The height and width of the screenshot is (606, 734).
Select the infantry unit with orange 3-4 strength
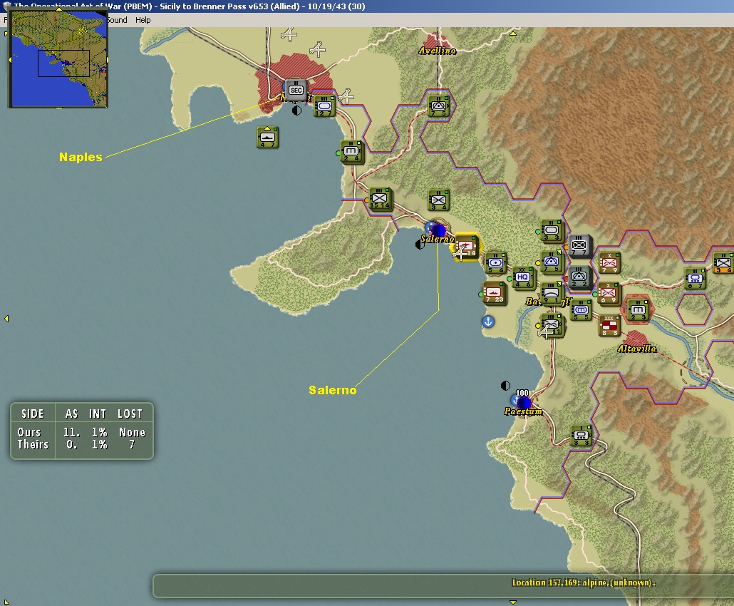click(723, 263)
